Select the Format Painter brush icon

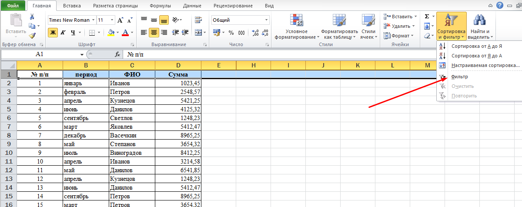[32, 36]
